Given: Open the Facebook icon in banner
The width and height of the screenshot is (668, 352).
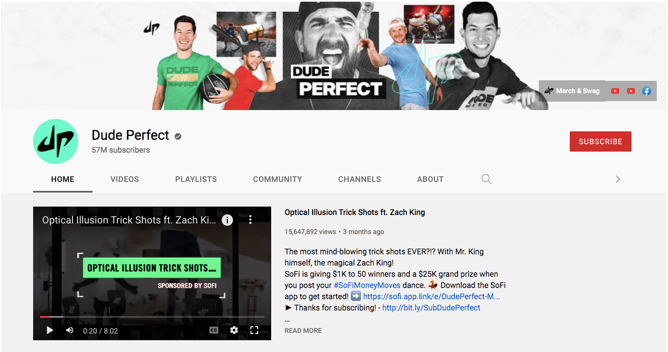Looking at the screenshot, I should coord(646,91).
